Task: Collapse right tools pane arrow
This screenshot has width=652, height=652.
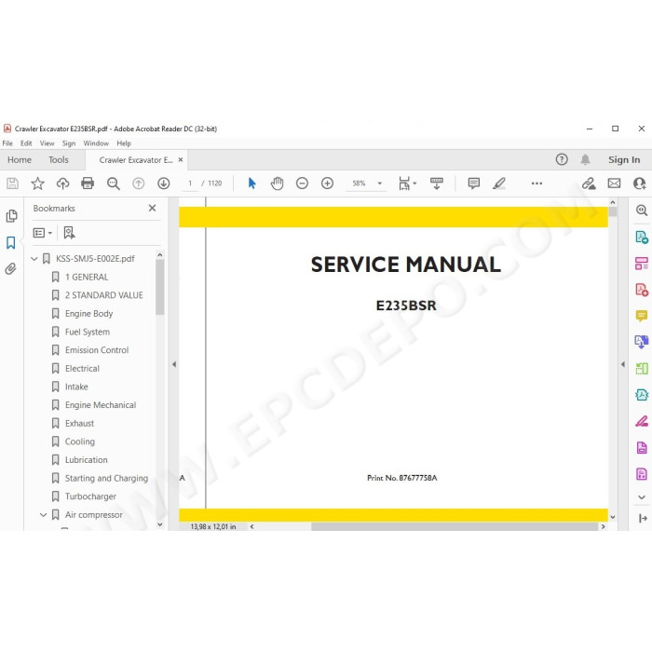Action: click(622, 364)
